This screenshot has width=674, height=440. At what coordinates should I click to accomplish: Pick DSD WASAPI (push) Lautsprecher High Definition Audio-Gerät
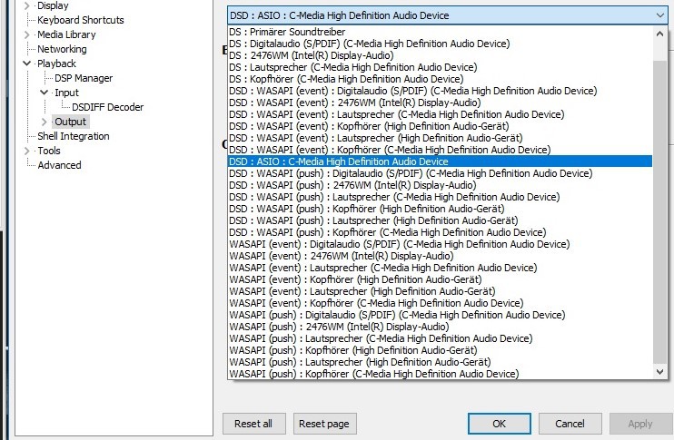click(x=440, y=220)
